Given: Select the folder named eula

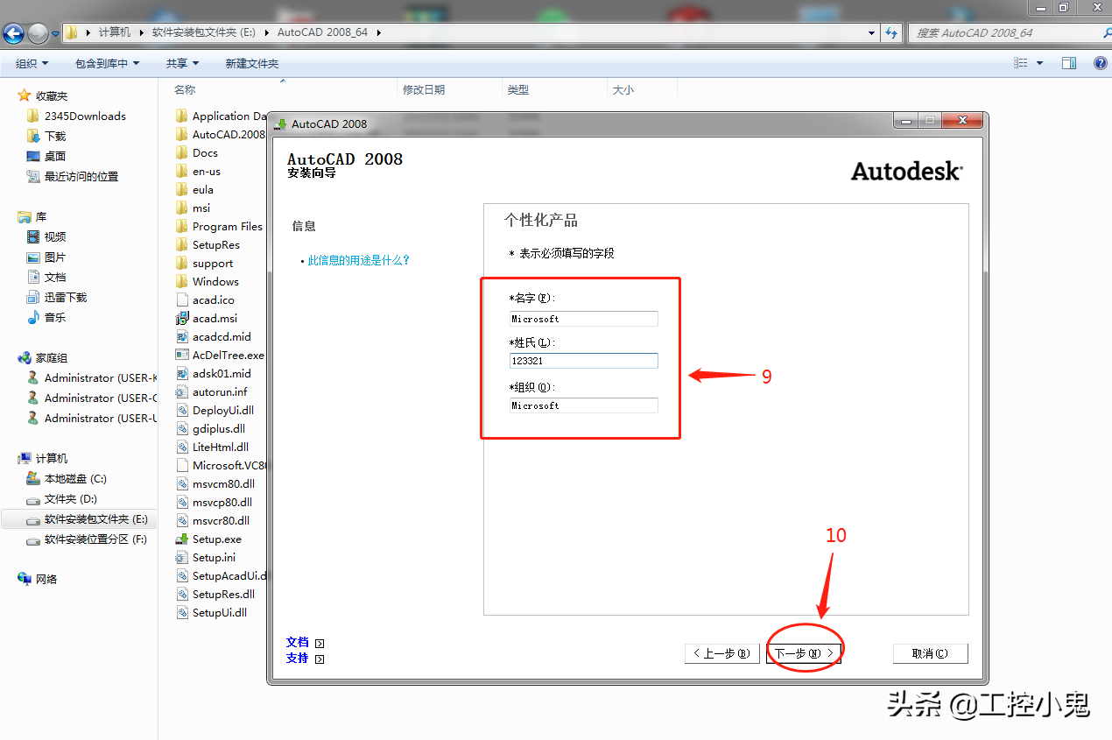Looking at the screenshot, I should click(x=203, y=189).
